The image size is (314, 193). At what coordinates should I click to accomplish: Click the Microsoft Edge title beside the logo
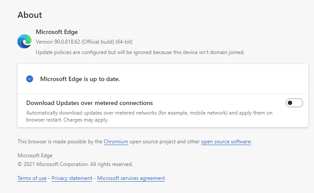(57, 32)
